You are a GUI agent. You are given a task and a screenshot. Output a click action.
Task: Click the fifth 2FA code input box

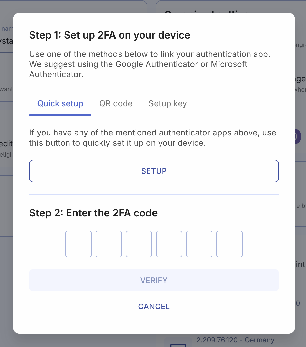point(199,244)
